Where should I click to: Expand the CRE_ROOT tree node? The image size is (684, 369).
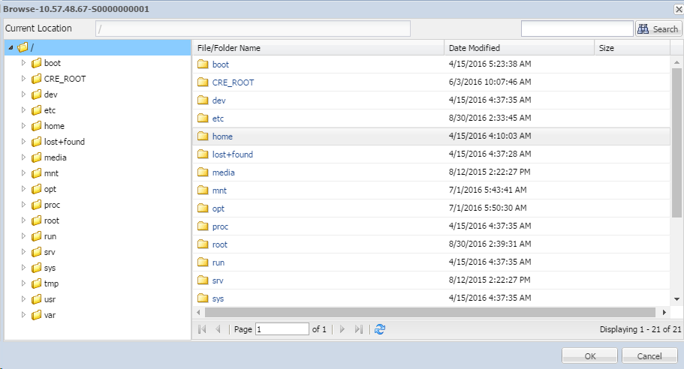23,79
